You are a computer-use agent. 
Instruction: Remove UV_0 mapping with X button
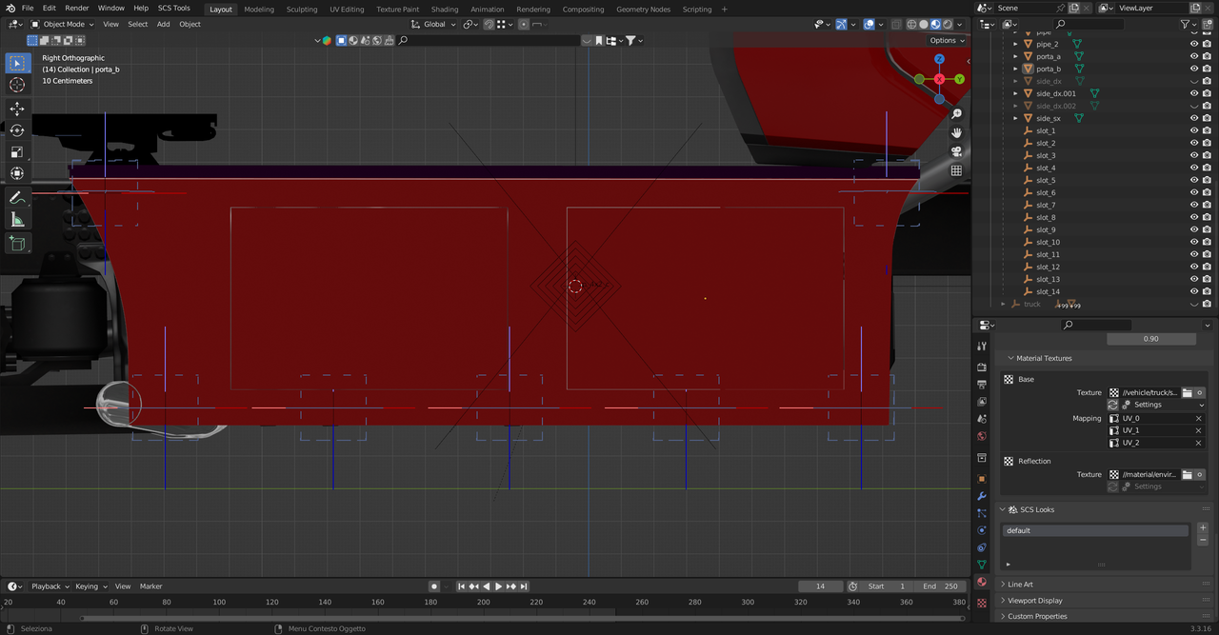click(x=1198, y=418)
